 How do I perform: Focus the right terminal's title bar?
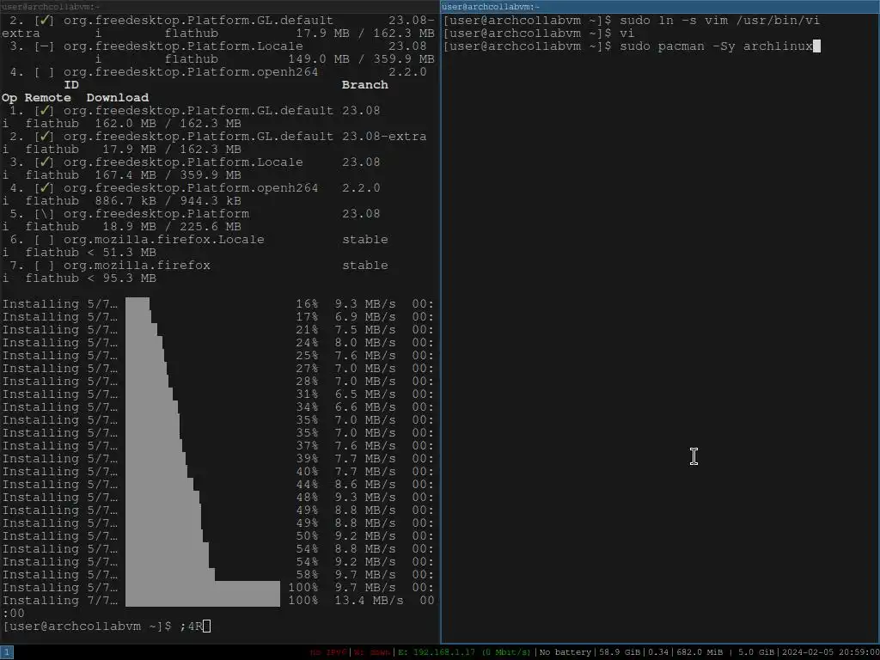[660, 7]
